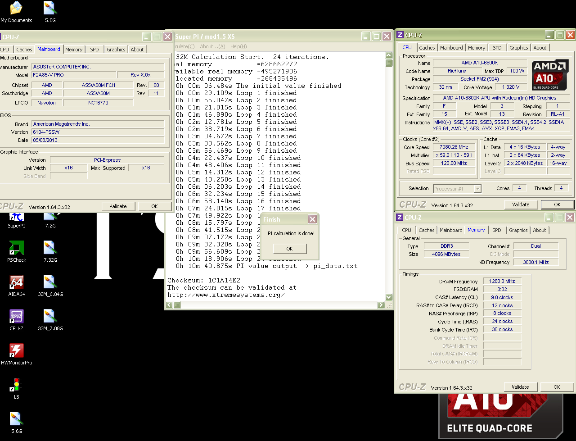The width and height of the screenshot is (576, 441).
Task: Click the 'x 59.0 ( 10 - 59 )' multiplier value
Action: 454,155
